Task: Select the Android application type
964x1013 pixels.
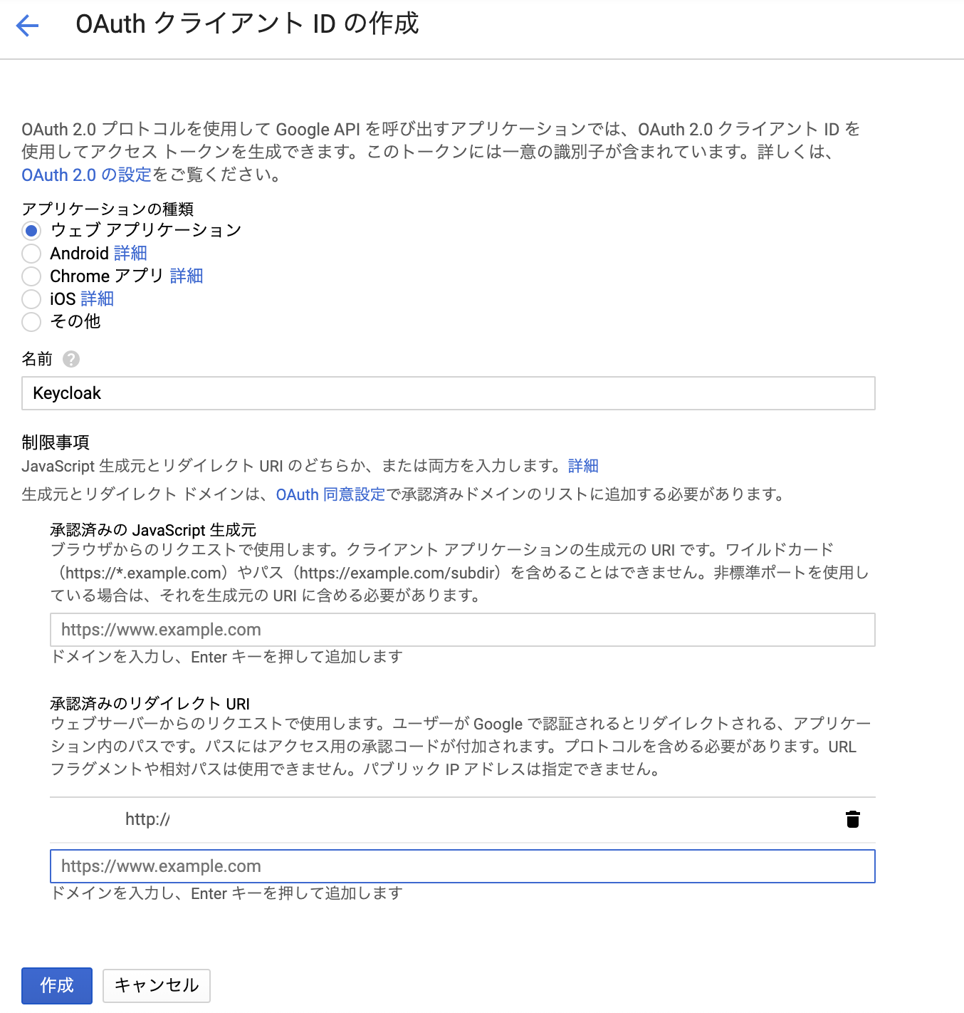Action: (31, 254)
